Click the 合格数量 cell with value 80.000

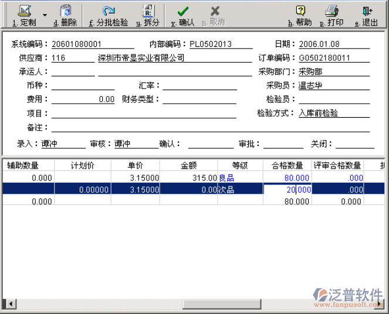pyautogui.click(x=286, y=178)
